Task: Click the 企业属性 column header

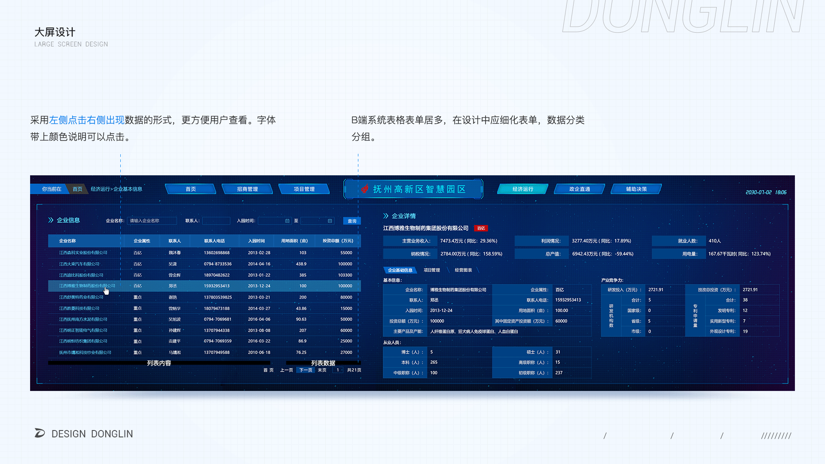Action: [142, 241]
